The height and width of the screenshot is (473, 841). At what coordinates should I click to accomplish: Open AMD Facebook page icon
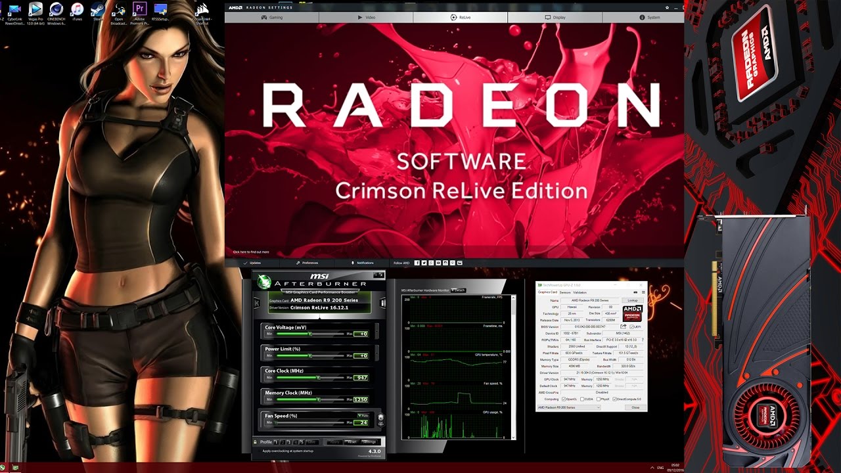417,263
